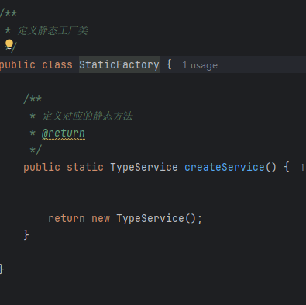Click the yellow lightbulb quick-fix icon

(x=9, y=45)
